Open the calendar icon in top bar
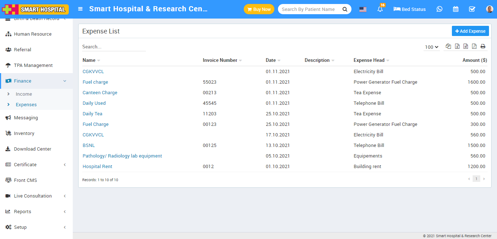Image resolution: width=497 pixels, height=239 pixels. pos(456,9)
